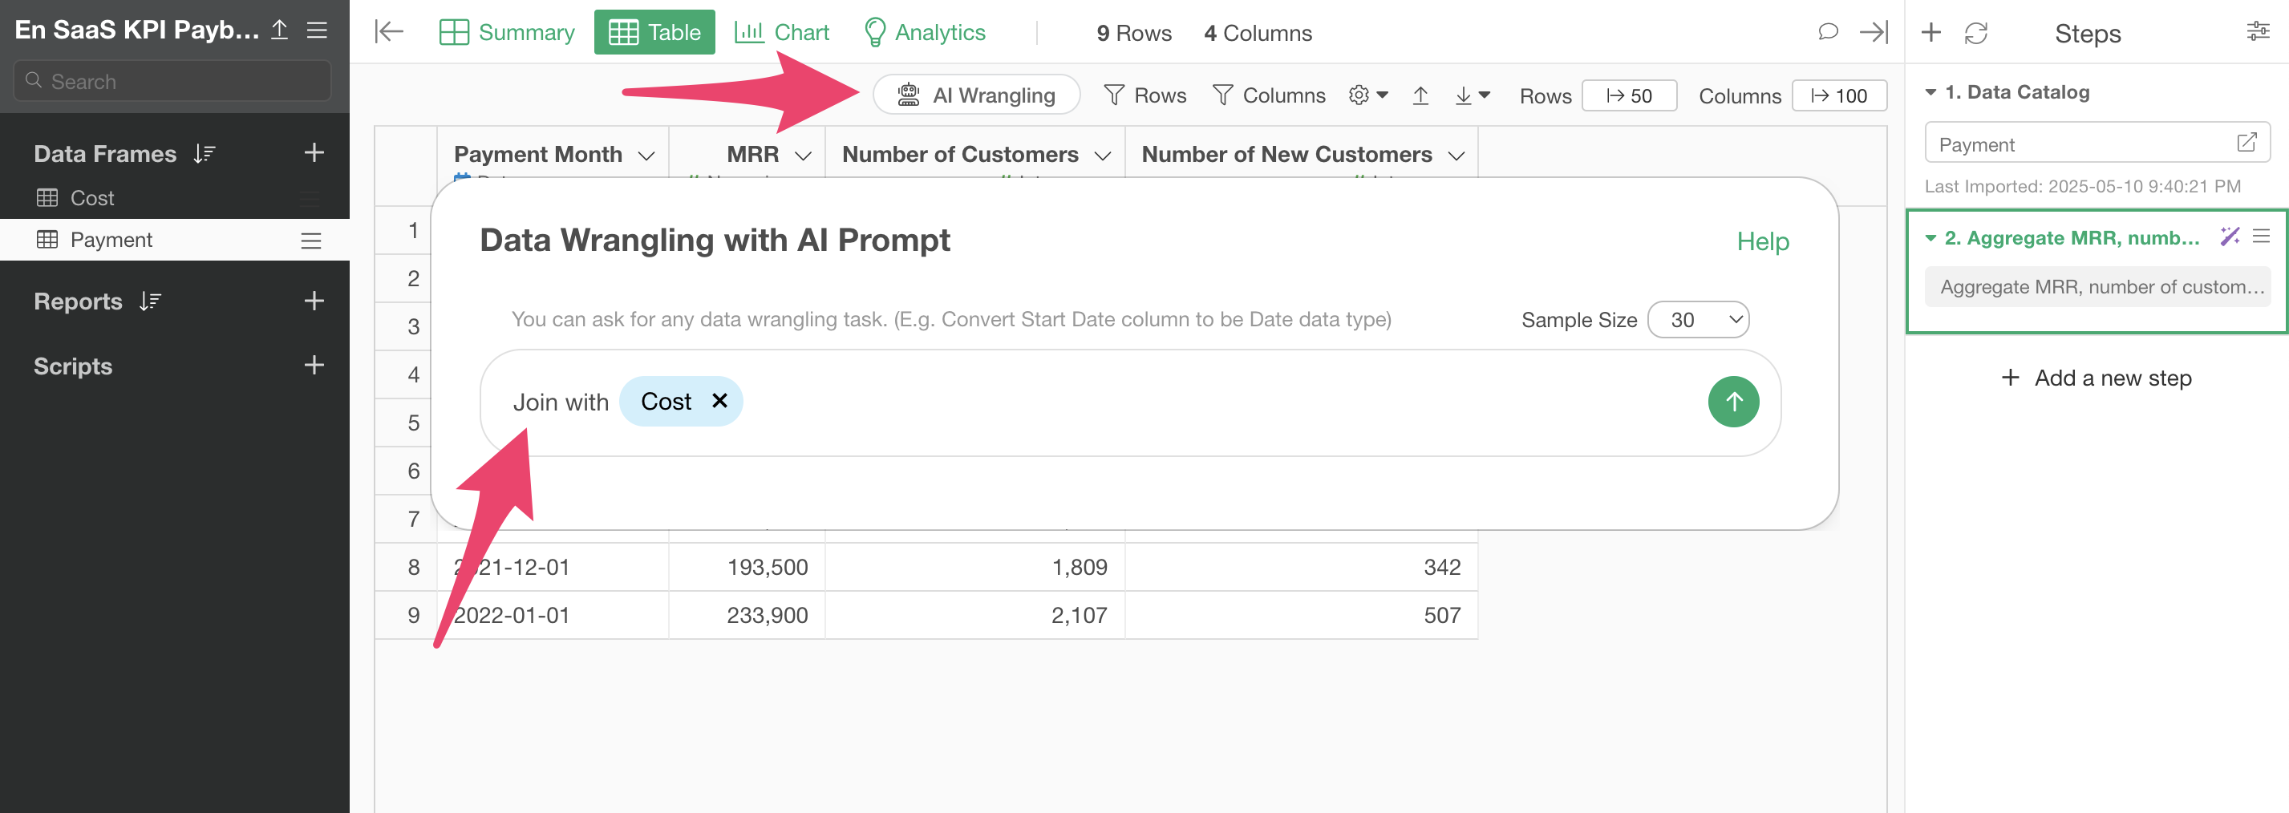Open the Columns filter
This screenshot has height=813, width=2289.
click(1269, 95)
